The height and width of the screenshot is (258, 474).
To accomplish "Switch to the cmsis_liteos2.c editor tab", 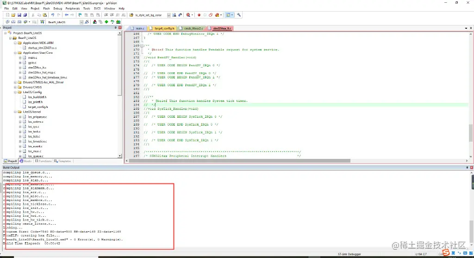I will [x=191, y=28].
